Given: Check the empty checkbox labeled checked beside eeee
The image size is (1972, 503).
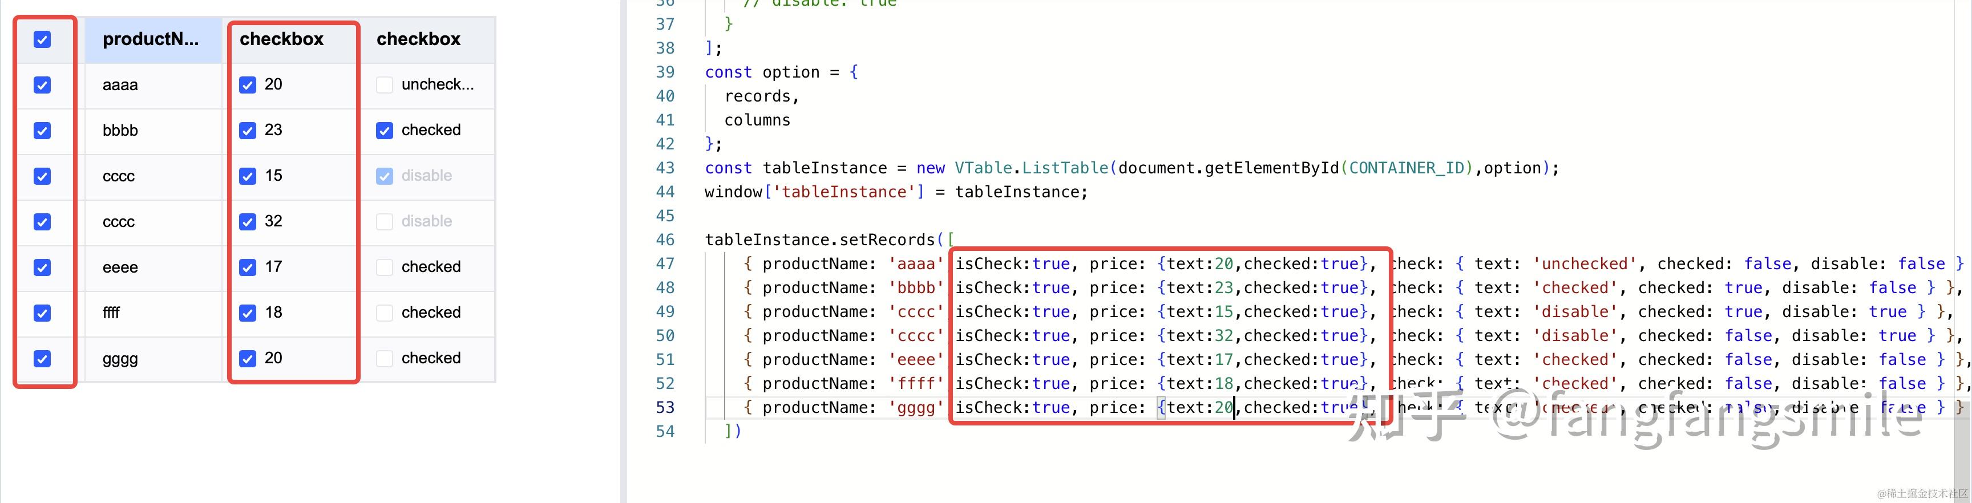Looking at the screenshot, I should (x=383, y=267).
